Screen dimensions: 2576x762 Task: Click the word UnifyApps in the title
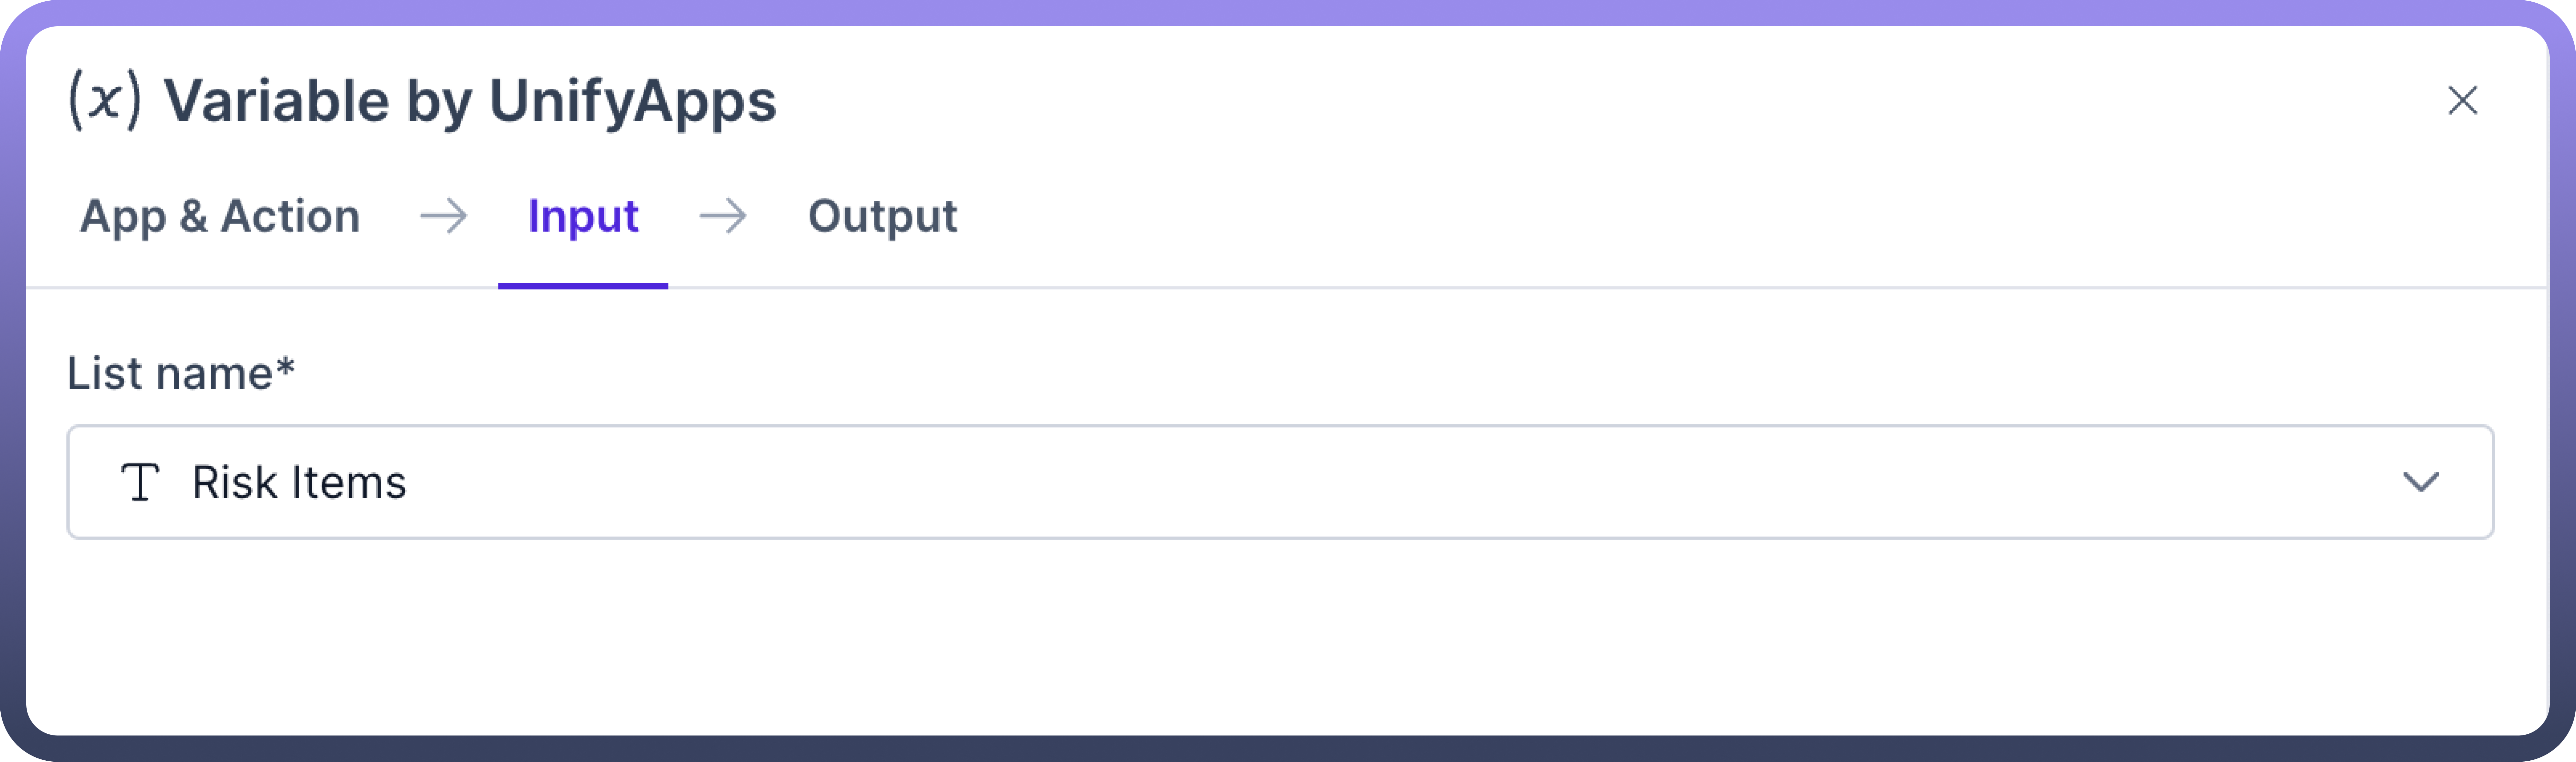click(632, 101)
